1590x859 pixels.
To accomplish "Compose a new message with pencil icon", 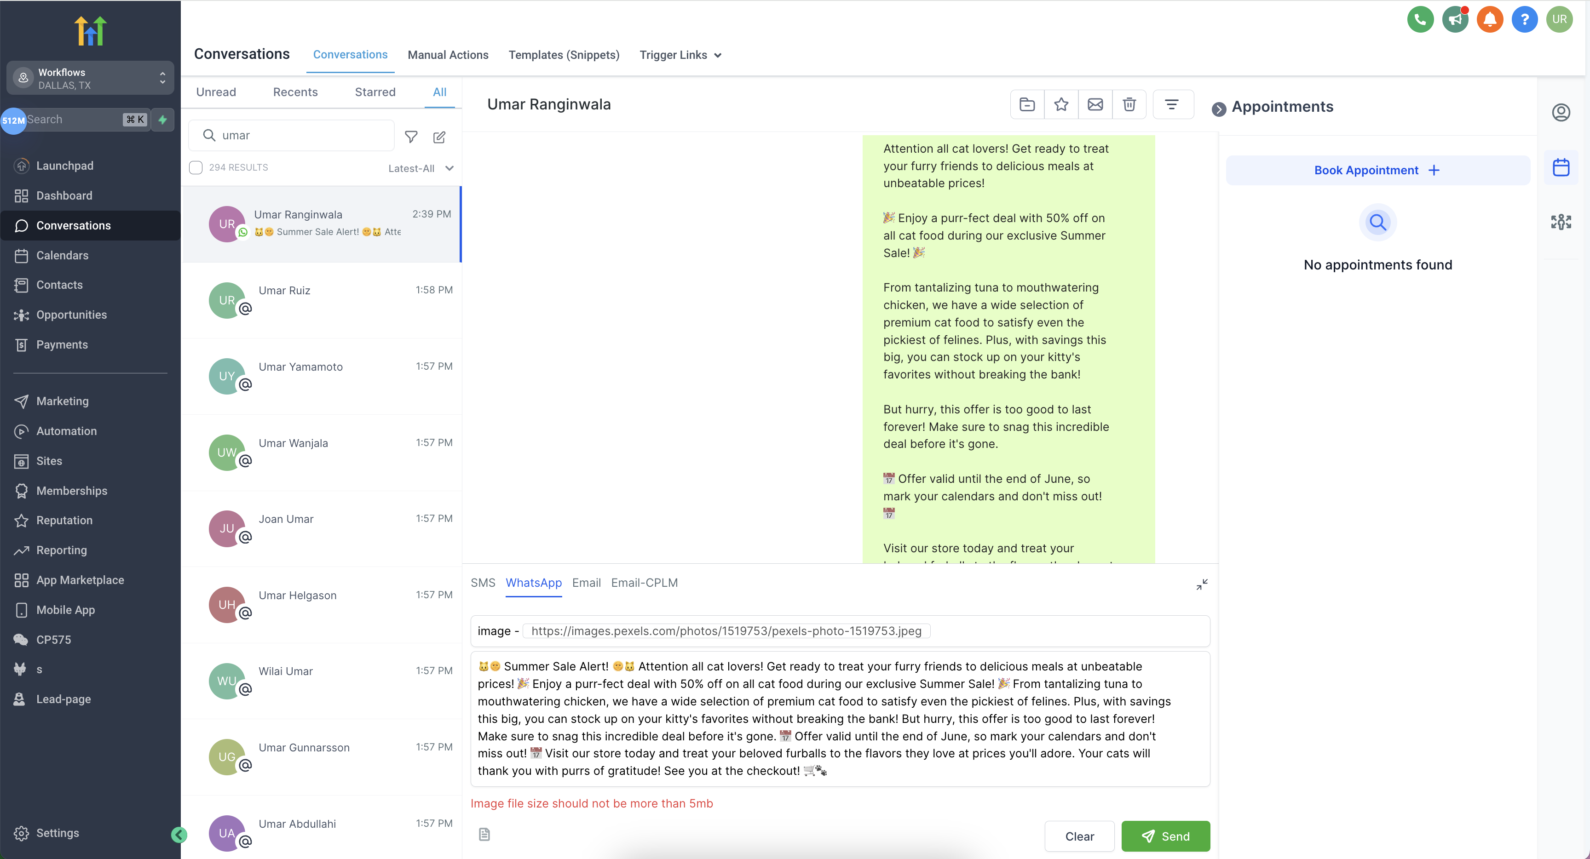I will (439, 137).
